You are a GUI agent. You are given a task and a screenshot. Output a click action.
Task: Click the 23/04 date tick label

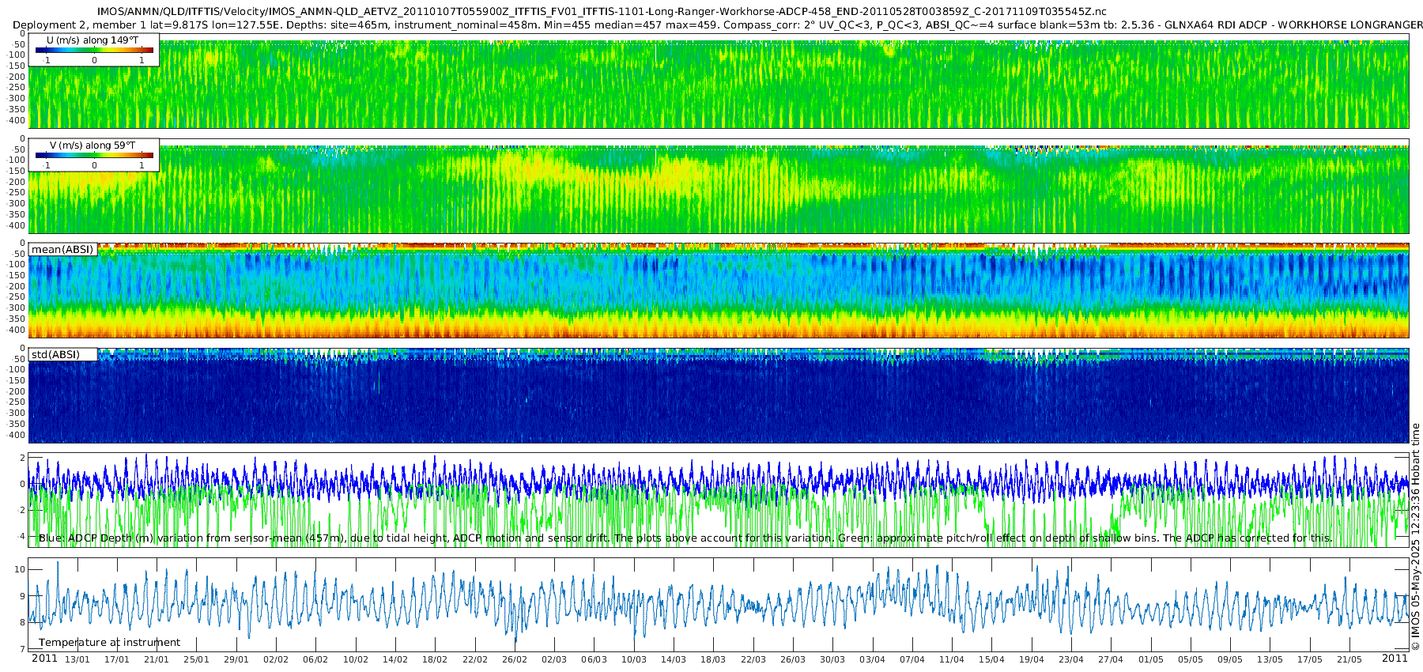[1071, 659]
